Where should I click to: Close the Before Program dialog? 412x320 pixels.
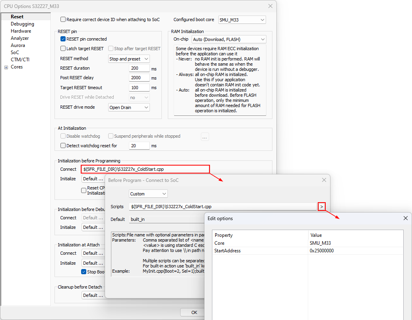324,180
